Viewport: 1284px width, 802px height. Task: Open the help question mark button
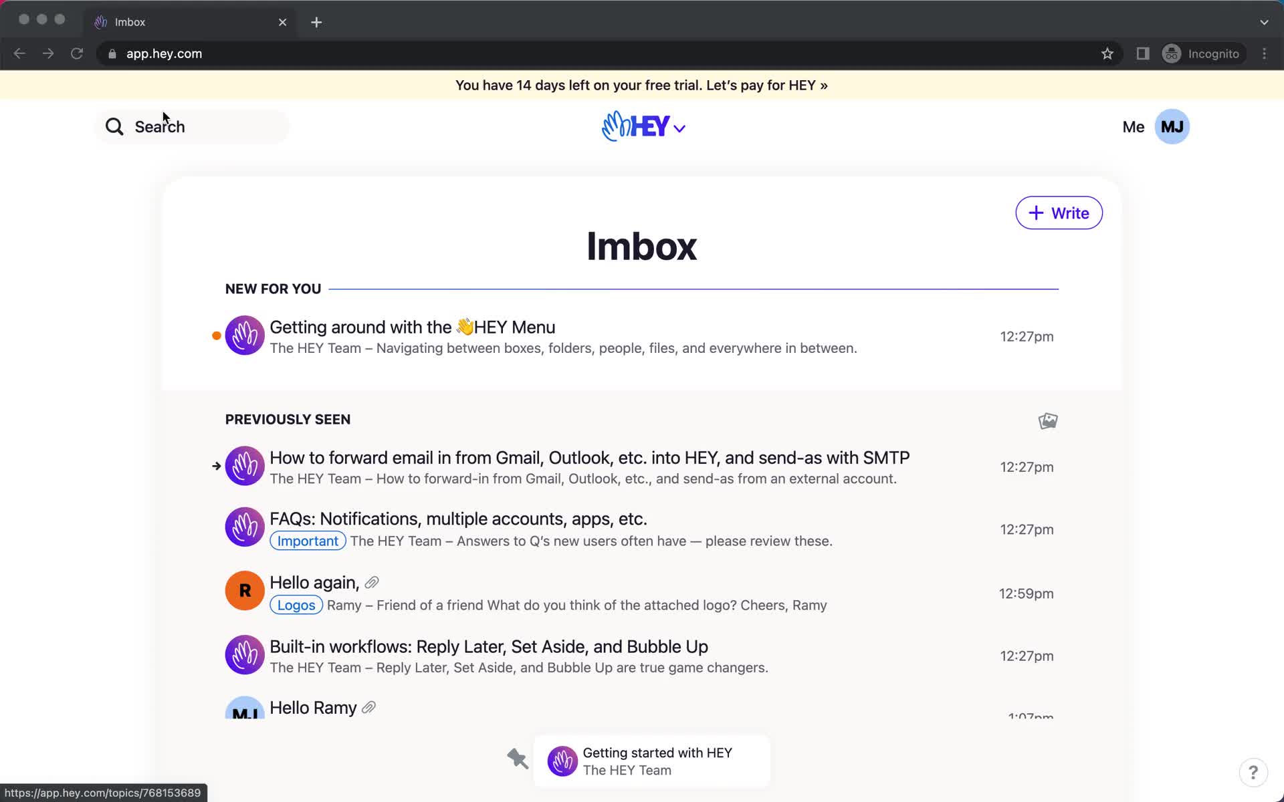tap(1253, 773)
